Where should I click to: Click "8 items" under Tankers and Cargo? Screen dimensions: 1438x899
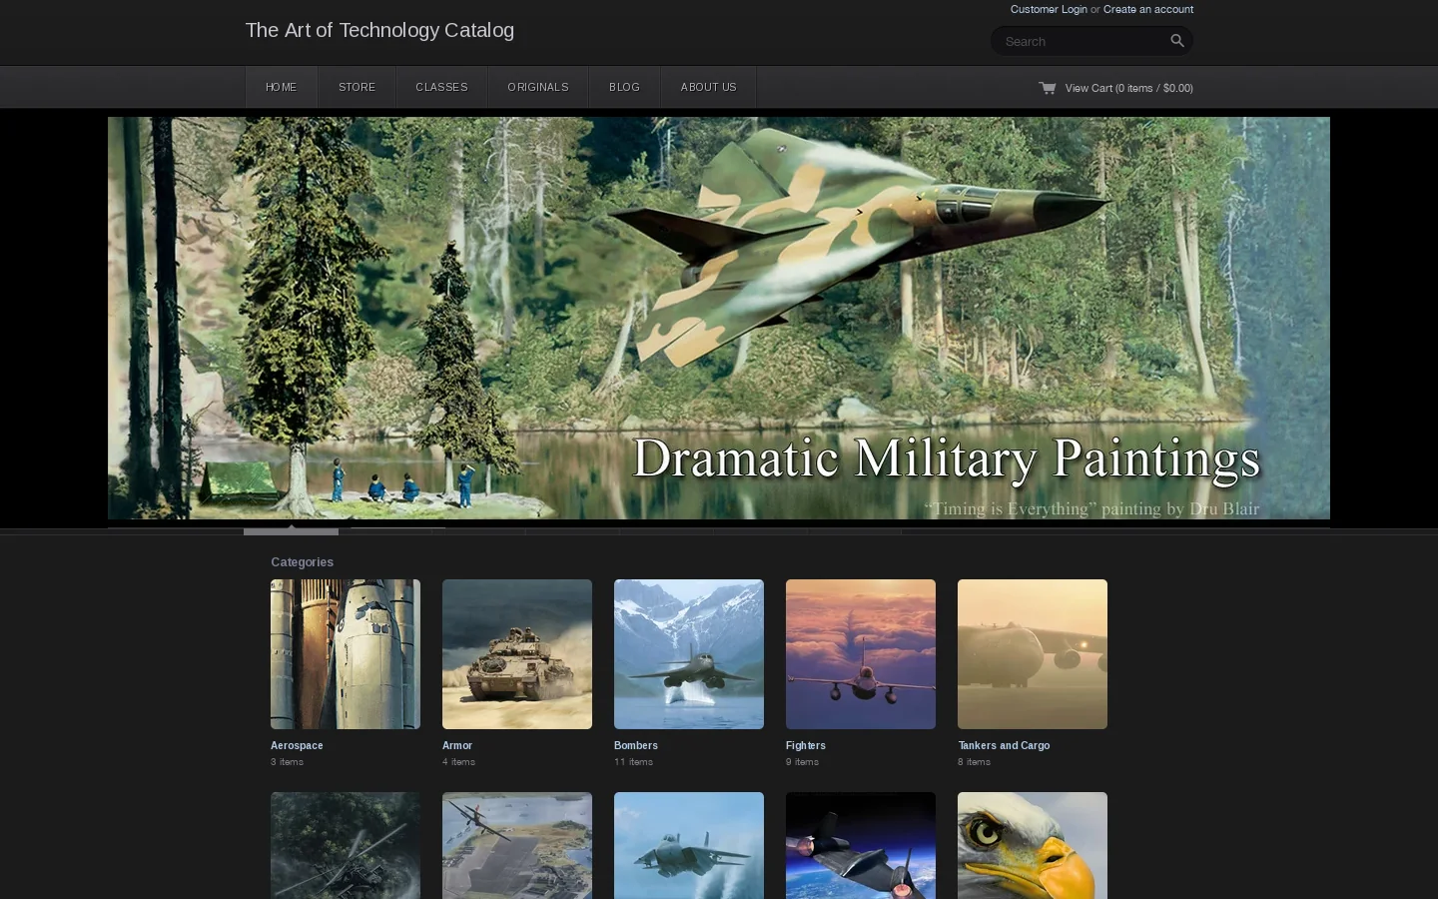point(974,762)
